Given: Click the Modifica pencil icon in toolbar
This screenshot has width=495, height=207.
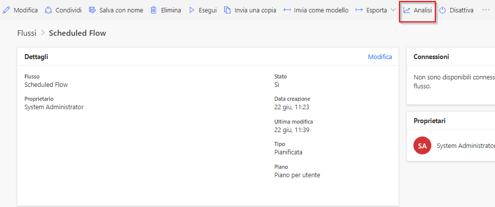Looking at the screenshot, I should (6, 10).
